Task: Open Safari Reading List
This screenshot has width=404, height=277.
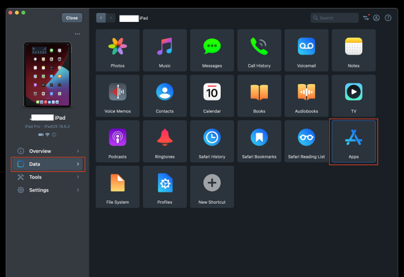Action: coord(306,141)
